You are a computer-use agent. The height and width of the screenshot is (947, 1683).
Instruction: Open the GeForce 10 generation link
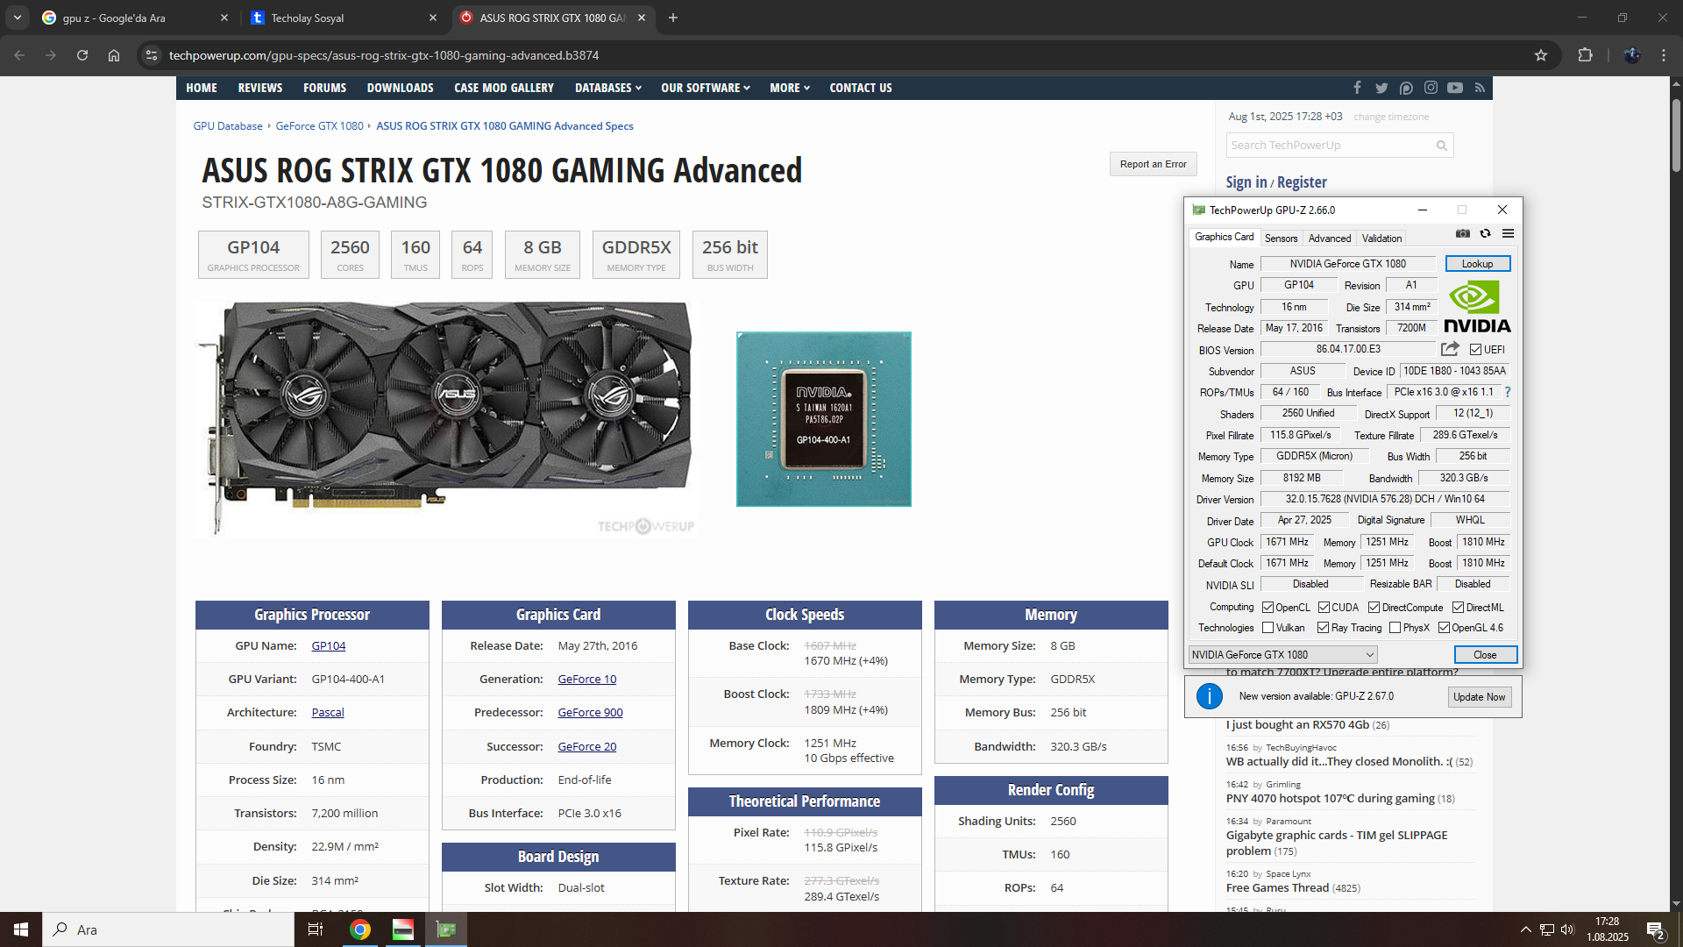coord(587,680)
